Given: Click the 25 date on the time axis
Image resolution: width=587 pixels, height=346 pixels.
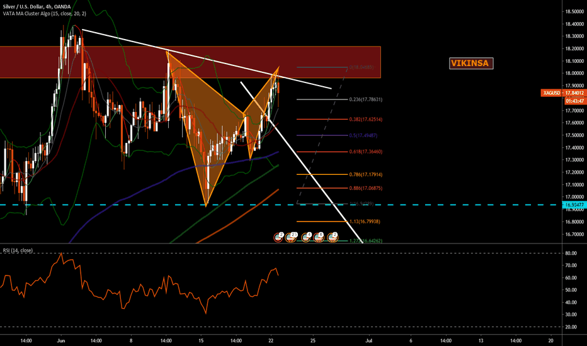Looking at the screenshot, I should [313, 341].
